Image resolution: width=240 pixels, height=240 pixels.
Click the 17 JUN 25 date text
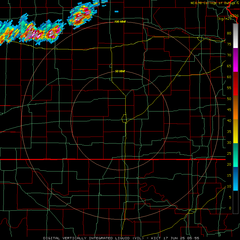pos(175,238)
